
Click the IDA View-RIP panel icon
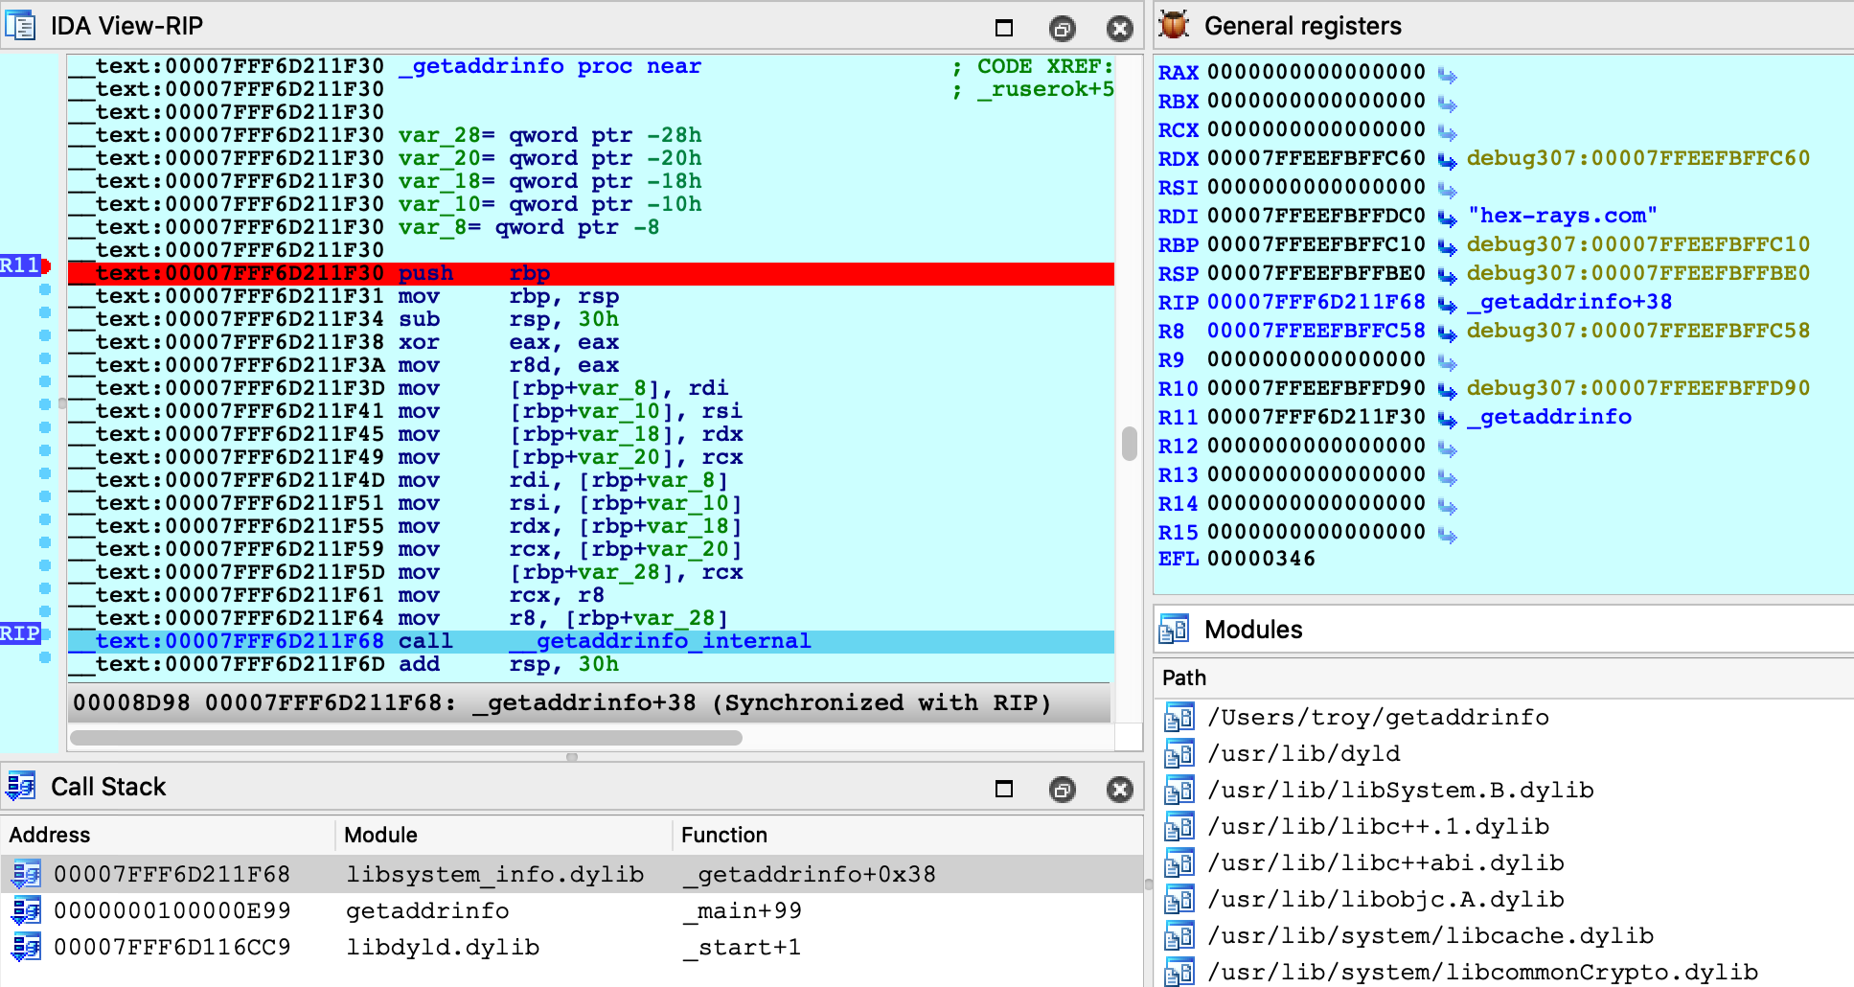click(21, 26)
